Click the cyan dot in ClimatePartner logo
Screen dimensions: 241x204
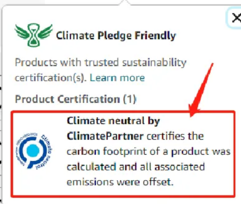[33, 150]
